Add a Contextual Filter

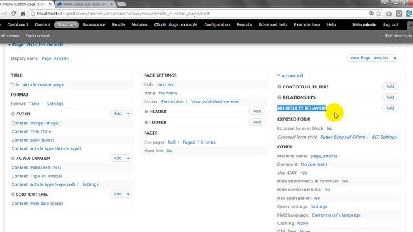point(390,86)
